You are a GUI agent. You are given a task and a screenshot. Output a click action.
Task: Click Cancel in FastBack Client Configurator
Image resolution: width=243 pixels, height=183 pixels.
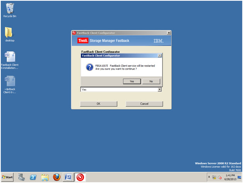click(144, 104)
